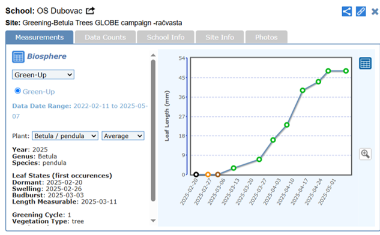Open the Green-Up protocol dropdown
380x235 pixels.
click(x=43, y=74)
